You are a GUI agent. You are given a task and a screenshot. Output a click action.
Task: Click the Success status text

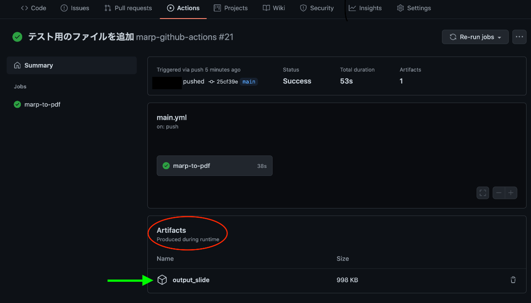point(297,81)
